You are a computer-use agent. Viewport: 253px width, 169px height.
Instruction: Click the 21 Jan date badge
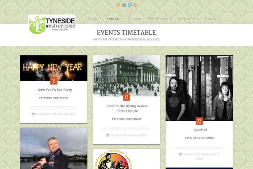coord(126,97)
